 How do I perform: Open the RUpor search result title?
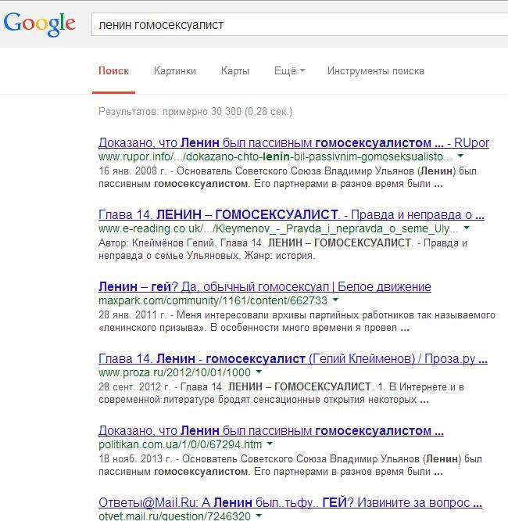(293, 143)
